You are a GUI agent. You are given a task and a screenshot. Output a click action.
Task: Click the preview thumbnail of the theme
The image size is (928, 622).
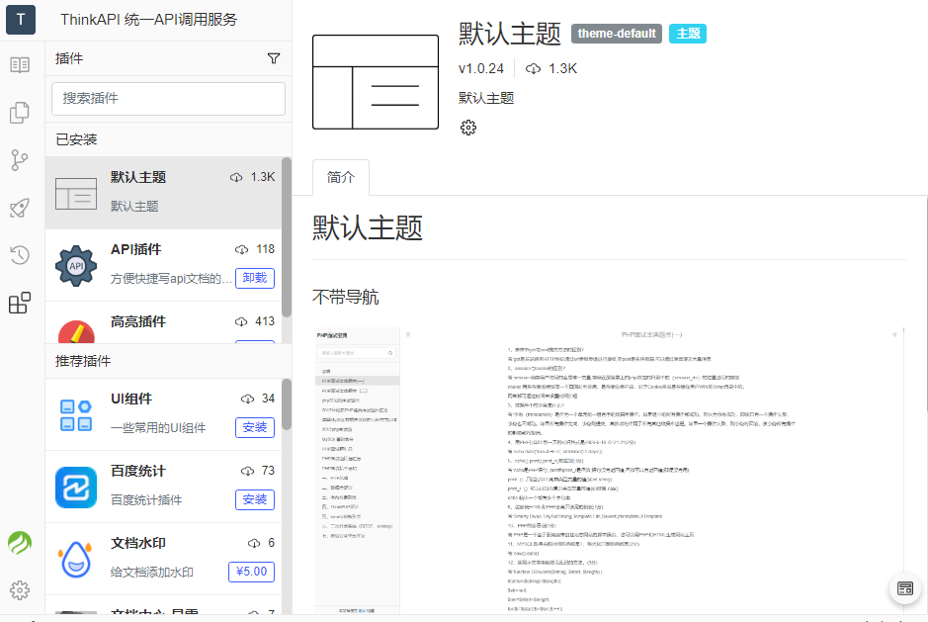point(376,80)
